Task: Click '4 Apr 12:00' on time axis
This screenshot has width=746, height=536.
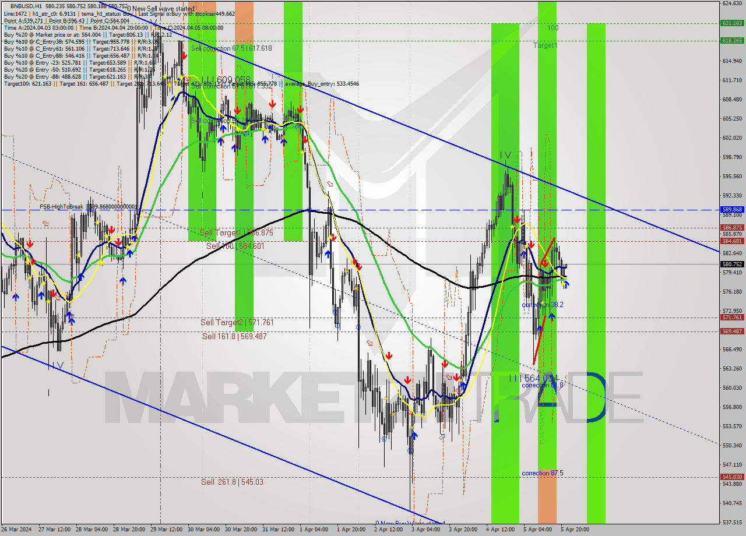Action: (502, 530)
